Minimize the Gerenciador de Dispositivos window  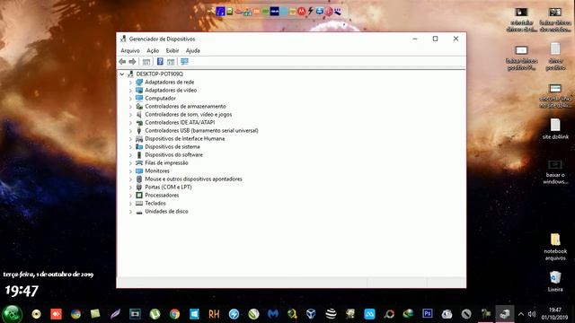(415, 39)
